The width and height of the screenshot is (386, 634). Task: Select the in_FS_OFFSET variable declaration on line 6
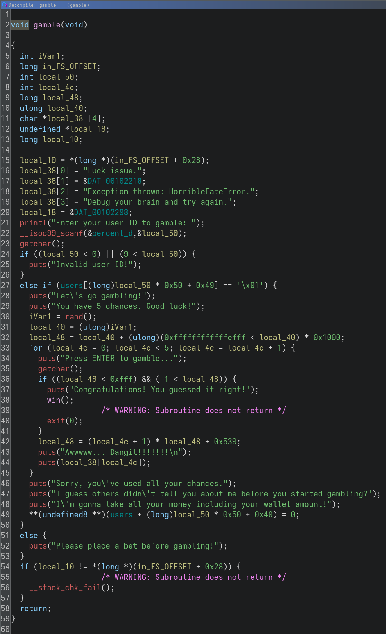pyautogui.click(x=69, y=67)
